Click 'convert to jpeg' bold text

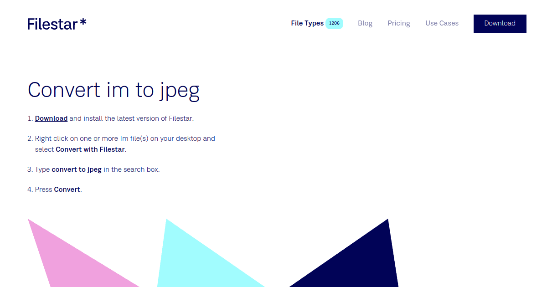pos(77,169)
